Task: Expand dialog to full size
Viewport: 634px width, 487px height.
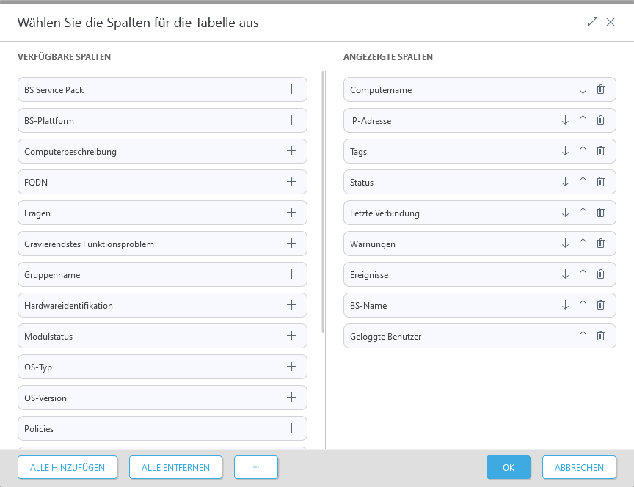Action: [x=592, y=22]
